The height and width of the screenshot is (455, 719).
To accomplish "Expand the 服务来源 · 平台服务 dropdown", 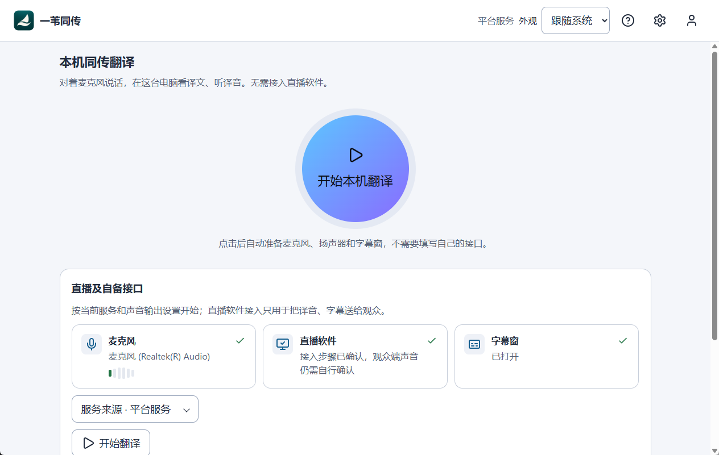I will [x=135, y=409].
